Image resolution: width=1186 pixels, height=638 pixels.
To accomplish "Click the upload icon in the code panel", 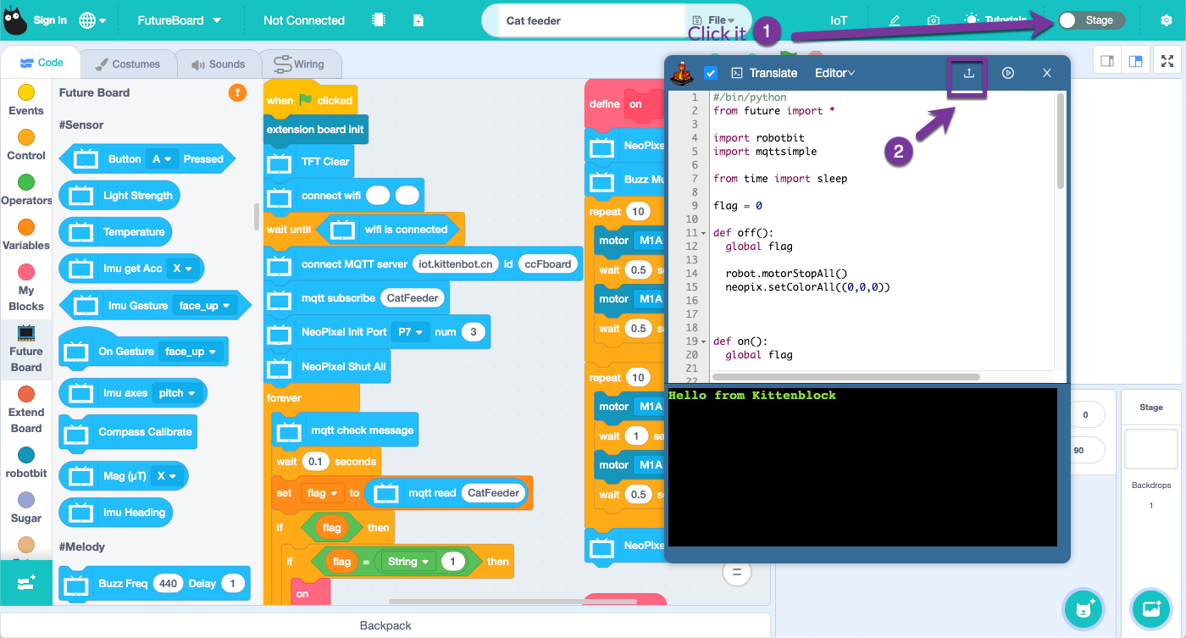I will point(969,73).
